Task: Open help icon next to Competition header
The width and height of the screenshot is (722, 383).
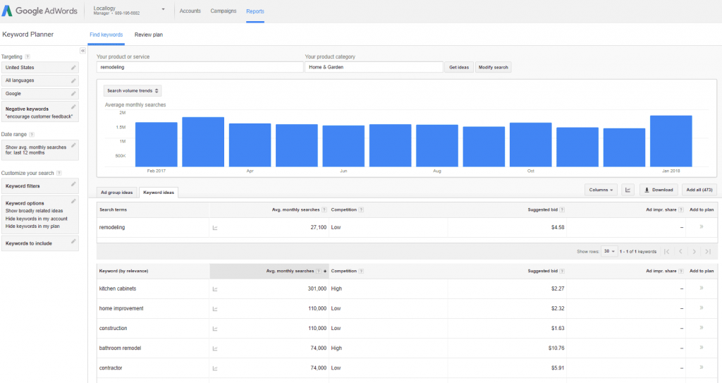Action: [361, 209]
